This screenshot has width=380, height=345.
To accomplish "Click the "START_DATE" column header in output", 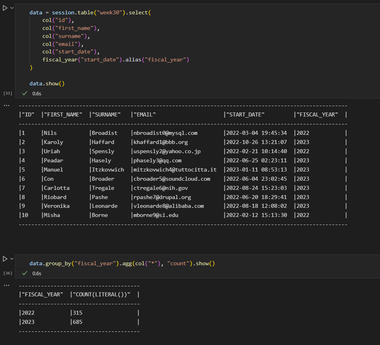I will point(245,114).
